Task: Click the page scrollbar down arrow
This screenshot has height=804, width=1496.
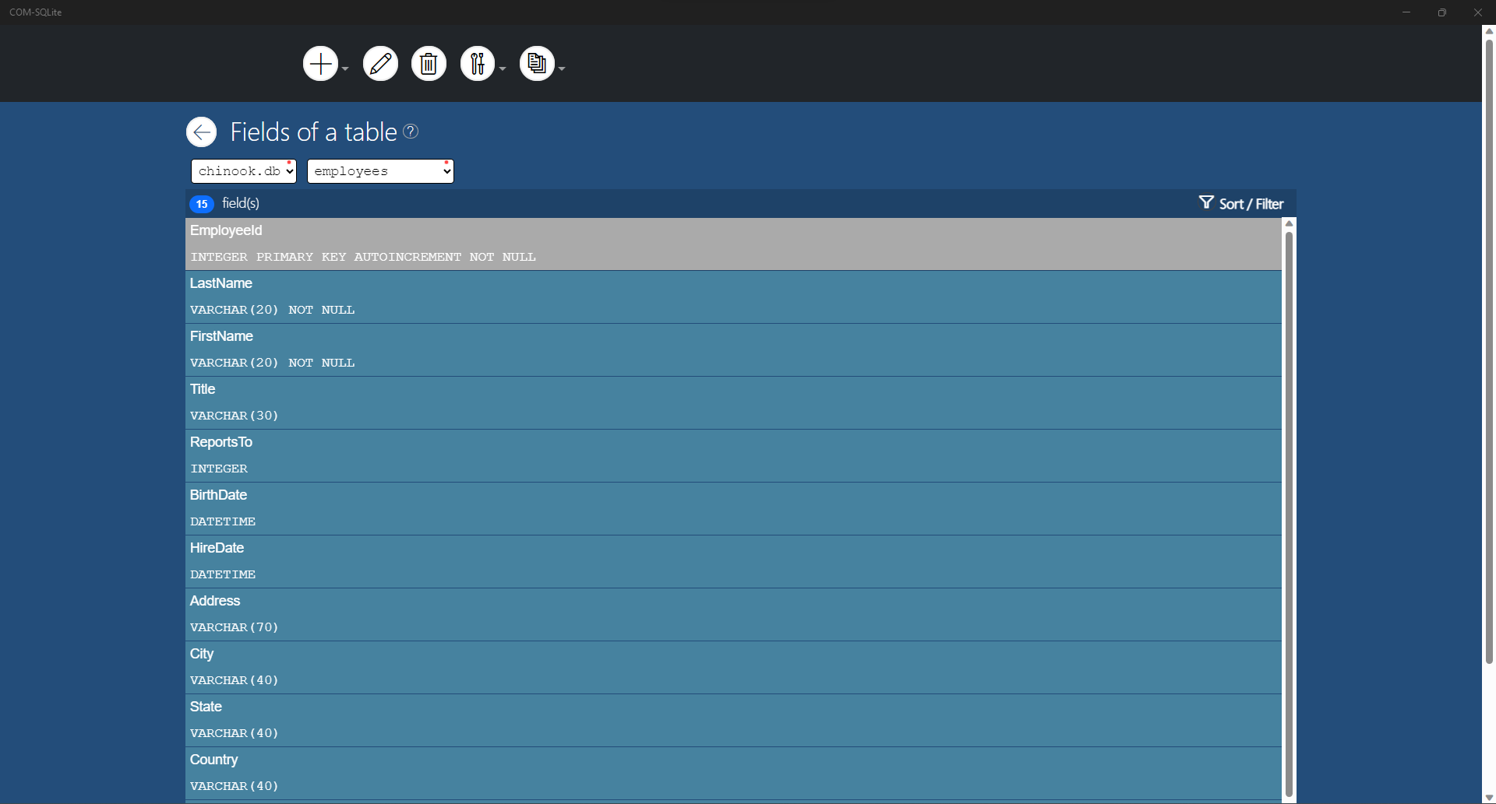Action: 1489,798
